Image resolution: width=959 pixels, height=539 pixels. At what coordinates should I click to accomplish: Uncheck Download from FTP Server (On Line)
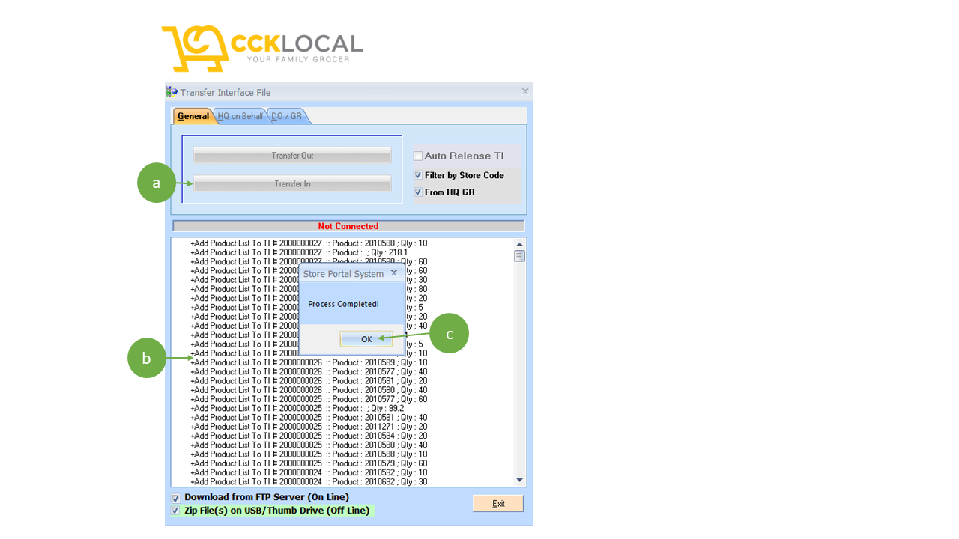click(175, 497)
